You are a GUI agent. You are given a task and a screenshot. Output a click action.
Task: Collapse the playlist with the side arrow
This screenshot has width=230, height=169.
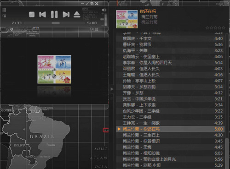point(112,89)
